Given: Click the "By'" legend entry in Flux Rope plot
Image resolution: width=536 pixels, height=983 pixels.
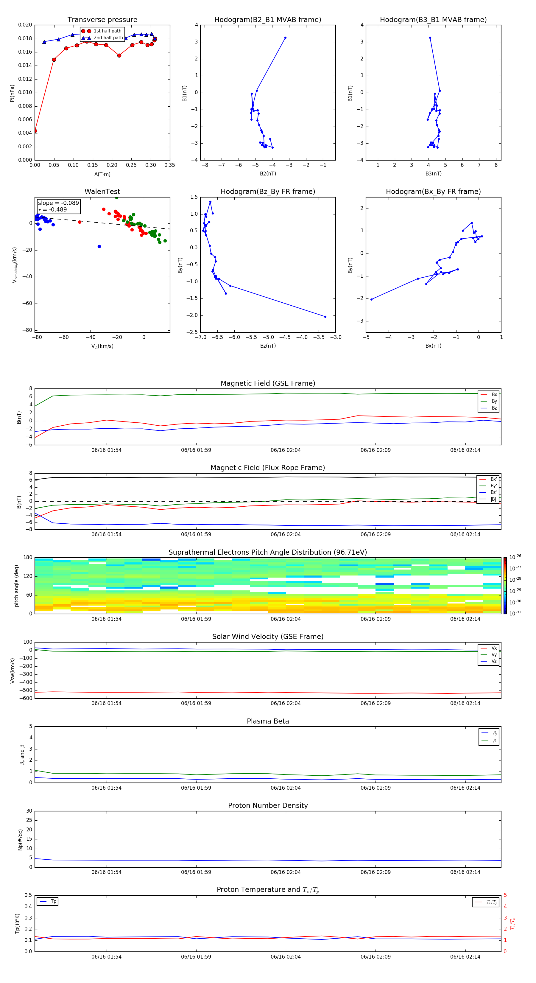Looking at the screenshot, I should [488, 486].
